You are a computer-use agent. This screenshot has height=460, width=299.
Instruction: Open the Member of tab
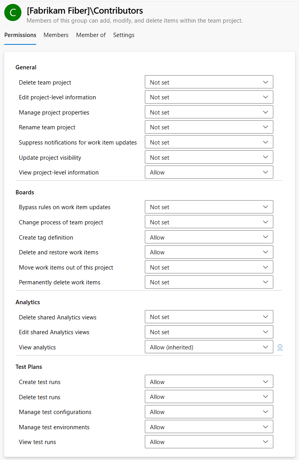pyautogui.click(x=91, y=35)
